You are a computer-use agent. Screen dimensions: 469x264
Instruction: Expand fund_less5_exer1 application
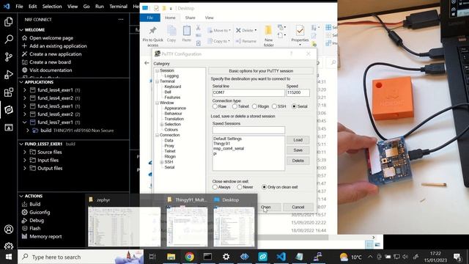point(25,106)
